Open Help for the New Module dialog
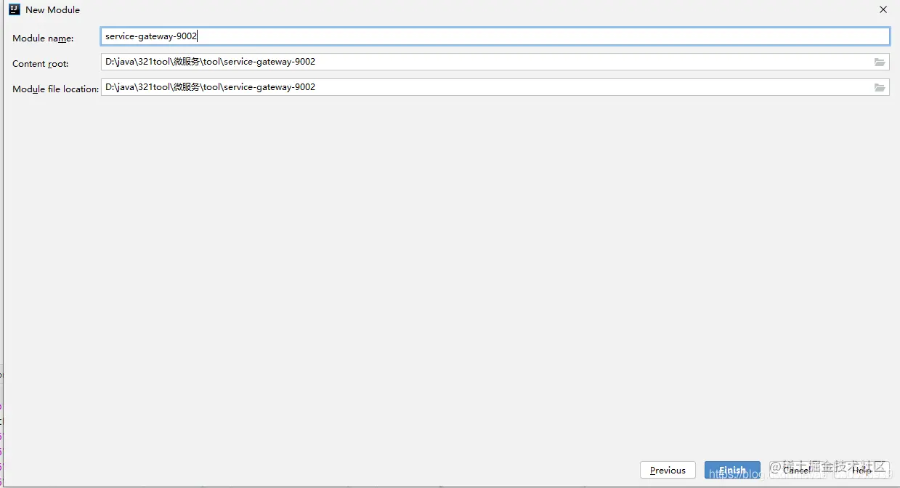 862,470
